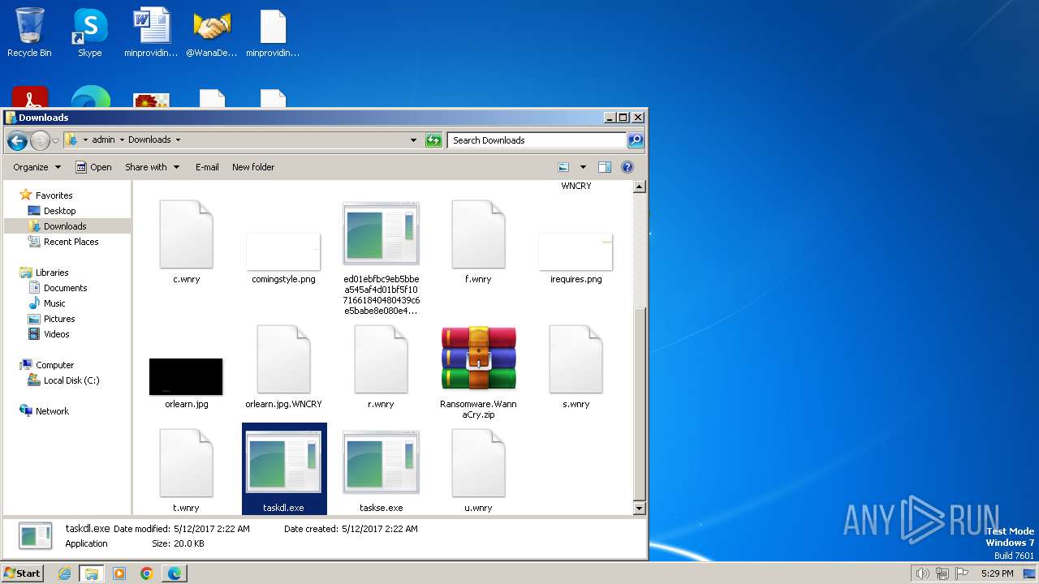The image size is (1039, 584).
Task: Open the Music library
Action: coord(54,303)
